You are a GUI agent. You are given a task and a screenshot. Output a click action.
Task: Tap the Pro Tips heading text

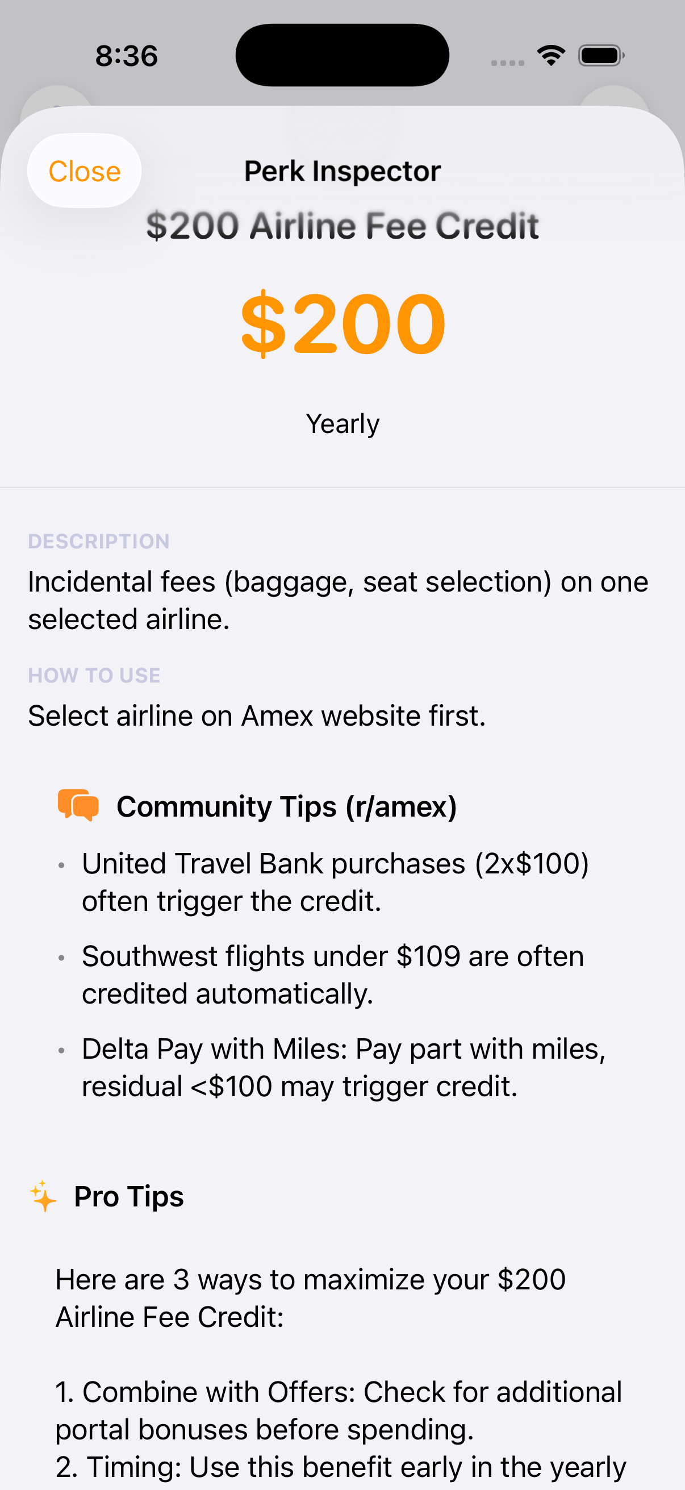[x=129, y=1196]
